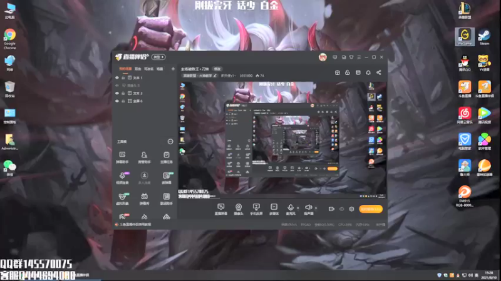Expand the speaker options arrow

click(x=316, y=208)
